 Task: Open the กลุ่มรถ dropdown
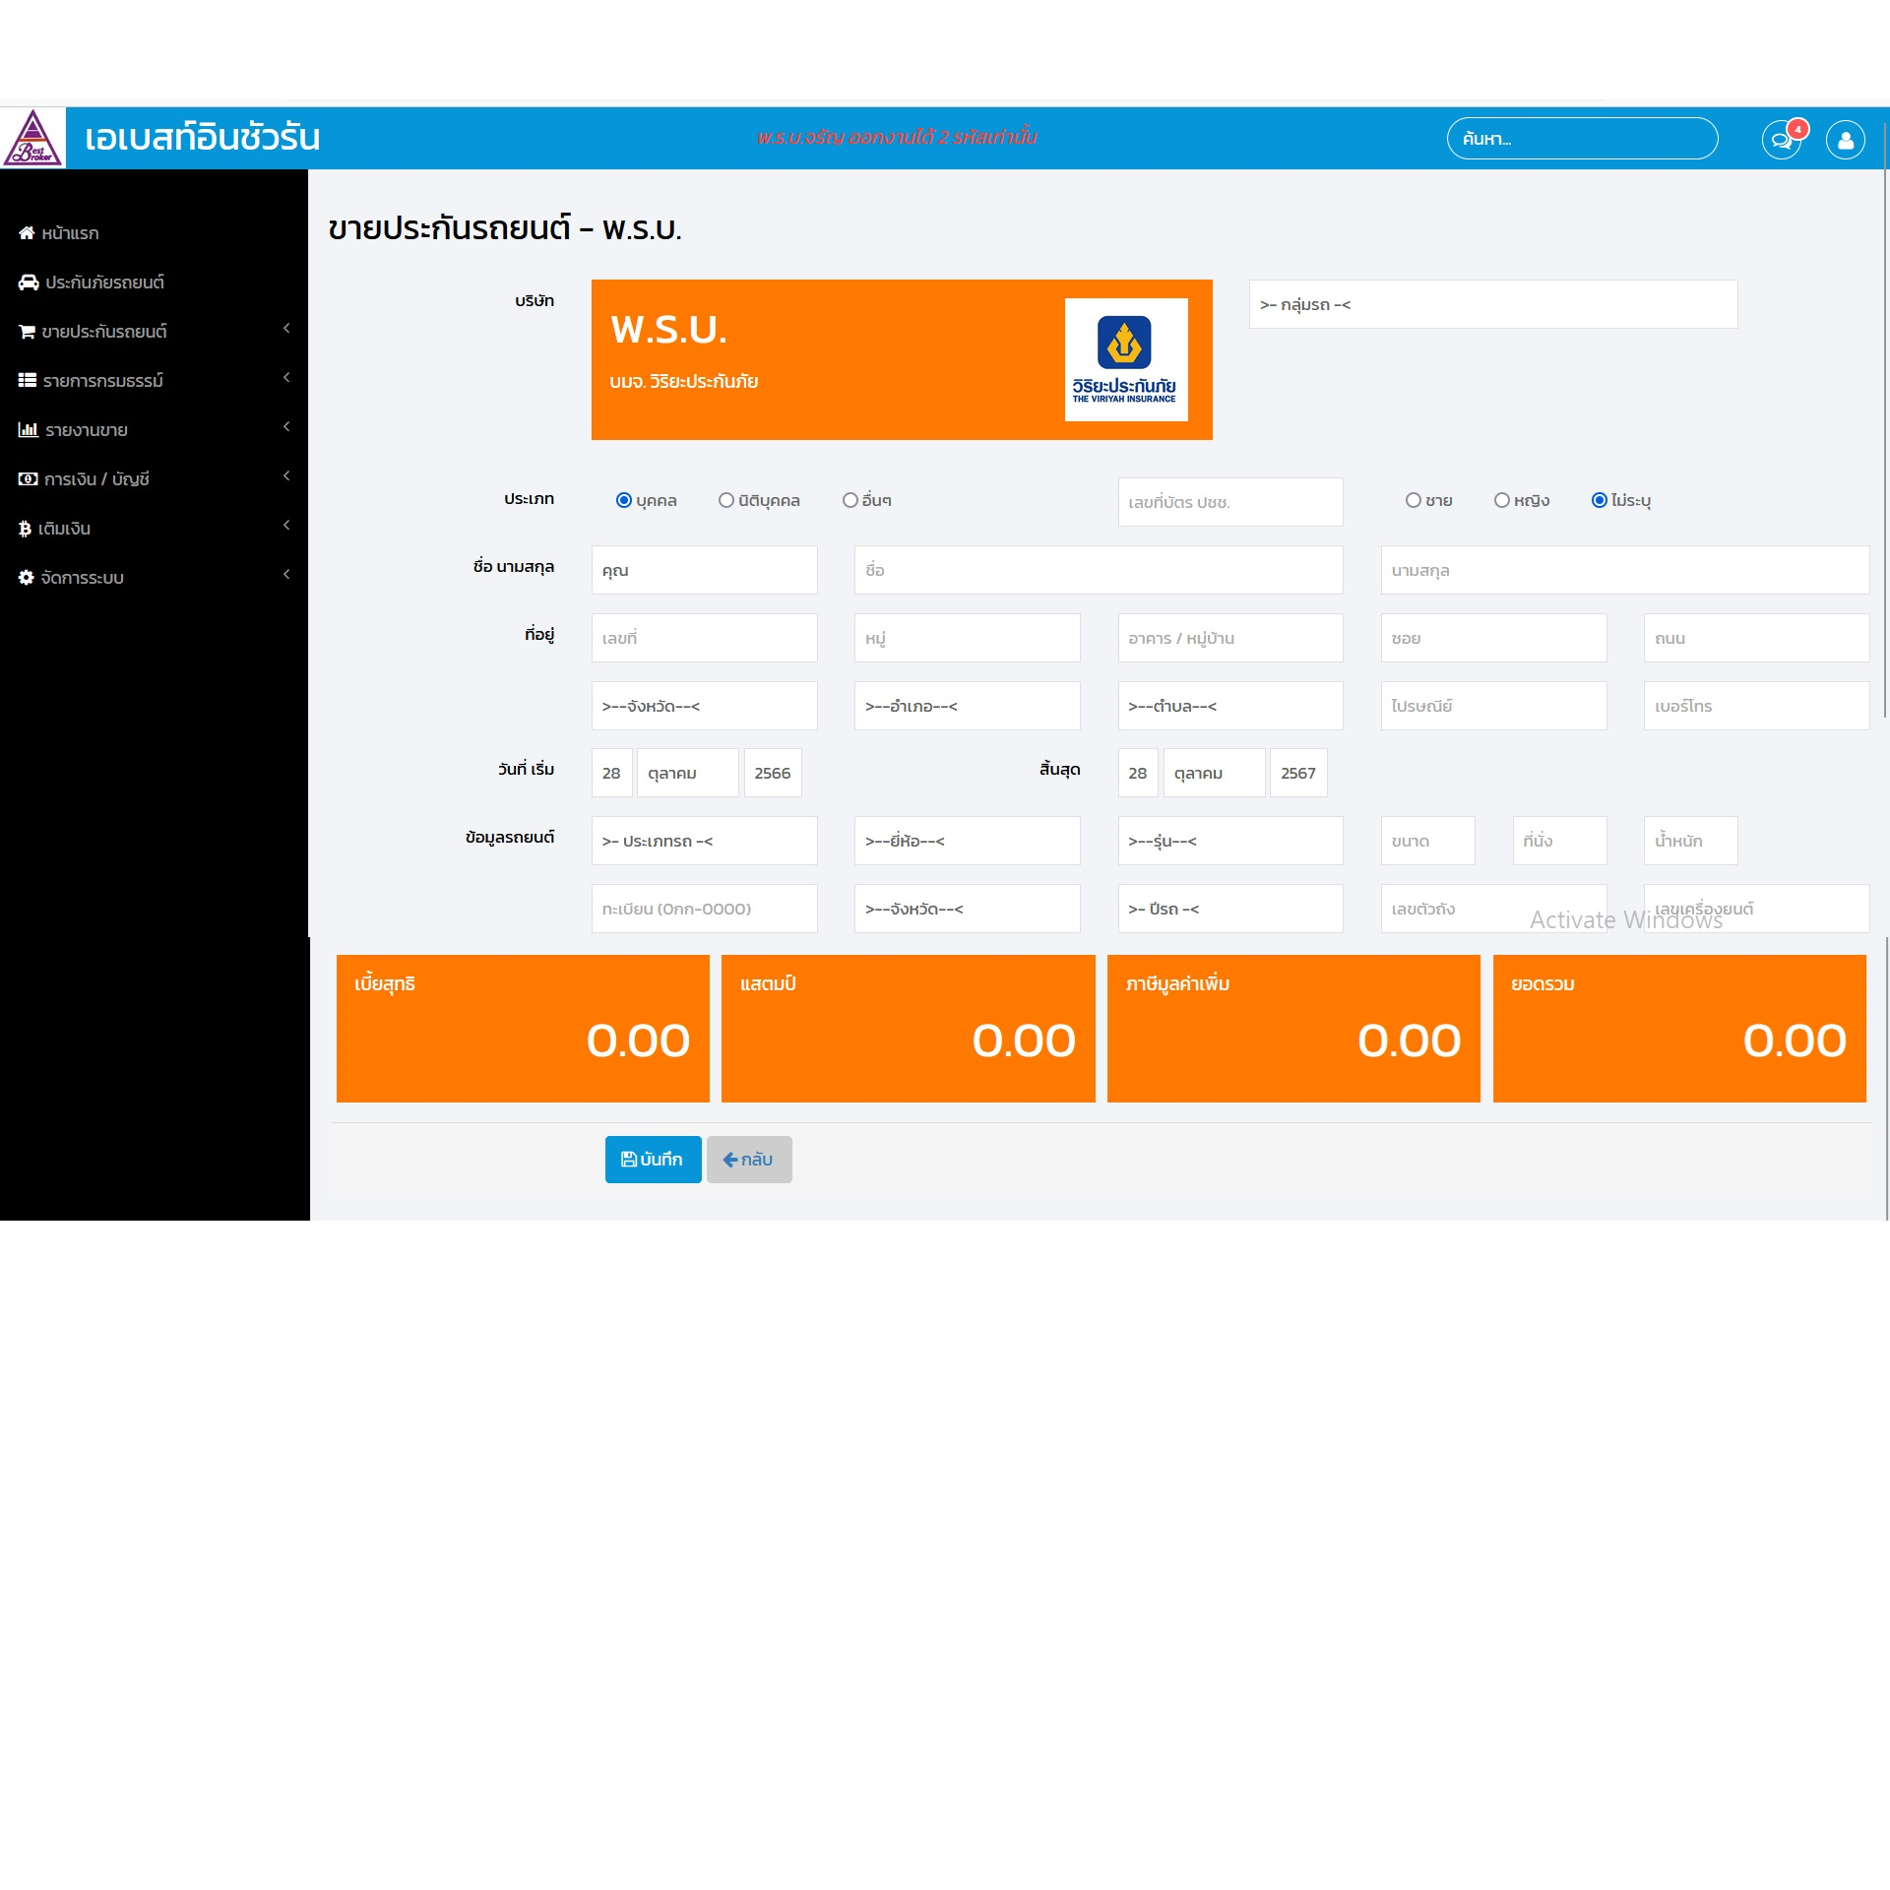(x=1492, y=305)
